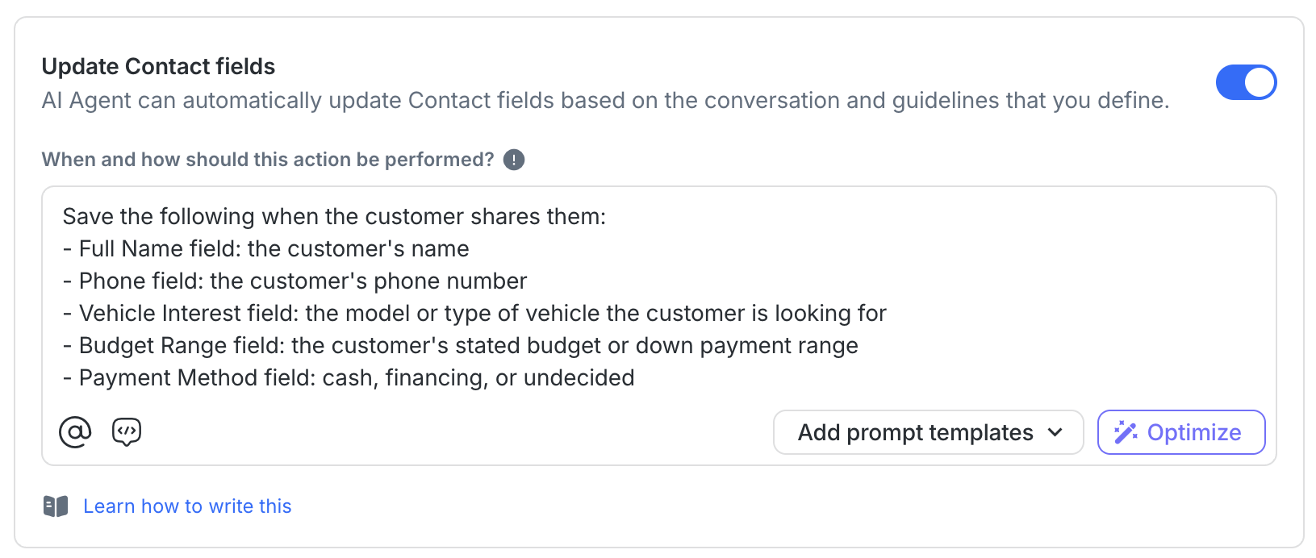Click the "Save the following" opening line
1316x558 pixels.
coord(334,217)
